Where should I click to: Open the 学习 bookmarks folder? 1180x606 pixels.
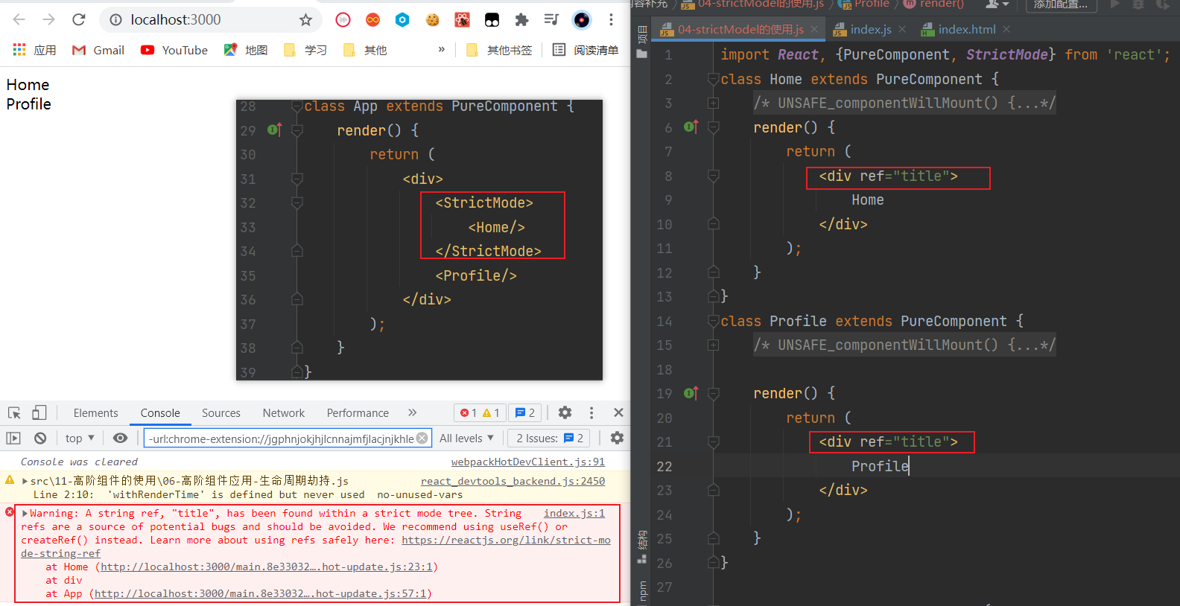(x=305, y=50)
